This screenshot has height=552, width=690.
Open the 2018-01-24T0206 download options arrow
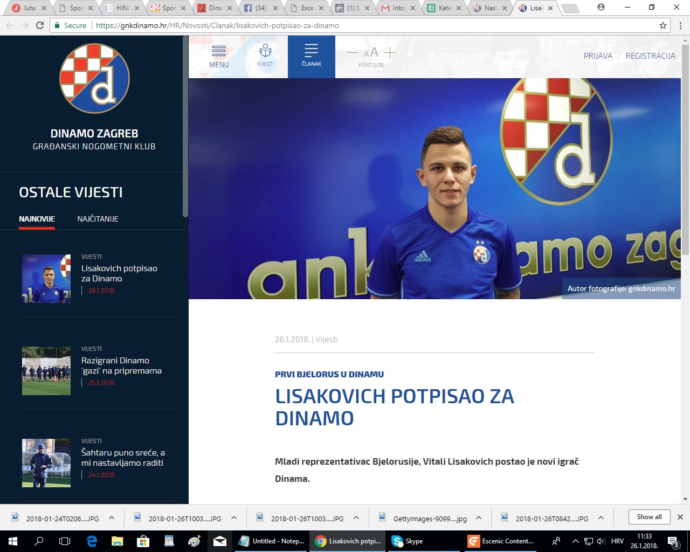pyautogui.click(x=112, y=518)
